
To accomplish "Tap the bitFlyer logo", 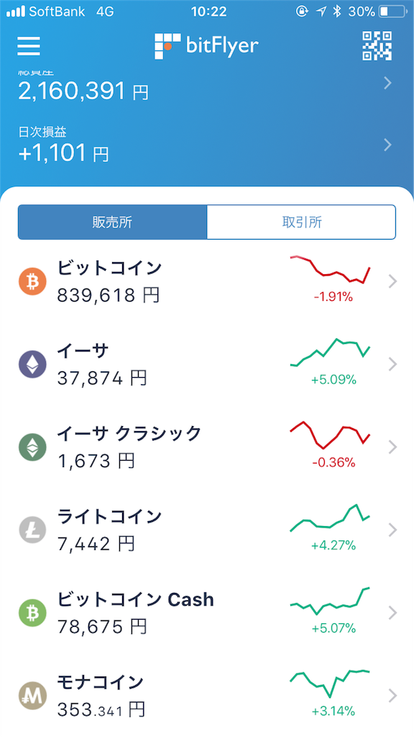I will (206, 46).
